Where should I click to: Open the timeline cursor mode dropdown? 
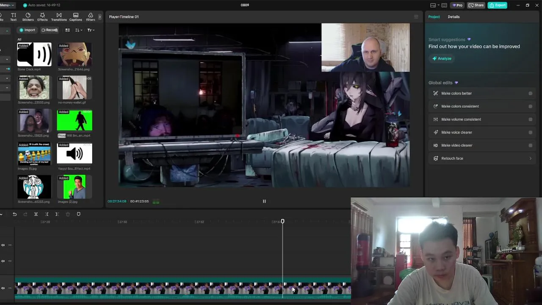coord(1,214)
